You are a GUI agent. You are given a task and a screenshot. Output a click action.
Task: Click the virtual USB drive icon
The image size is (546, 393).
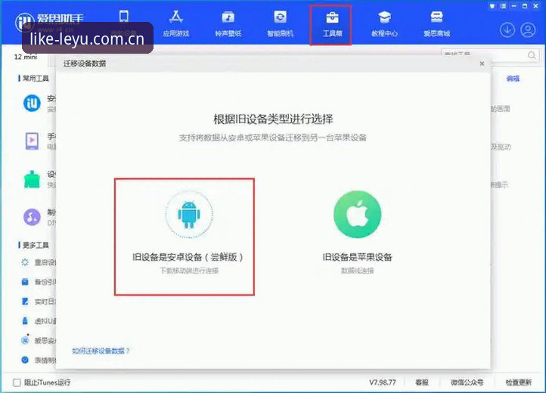click(25, 320)
